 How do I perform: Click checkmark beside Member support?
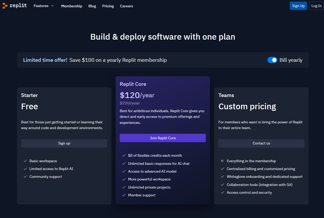[x=124, y=195]
